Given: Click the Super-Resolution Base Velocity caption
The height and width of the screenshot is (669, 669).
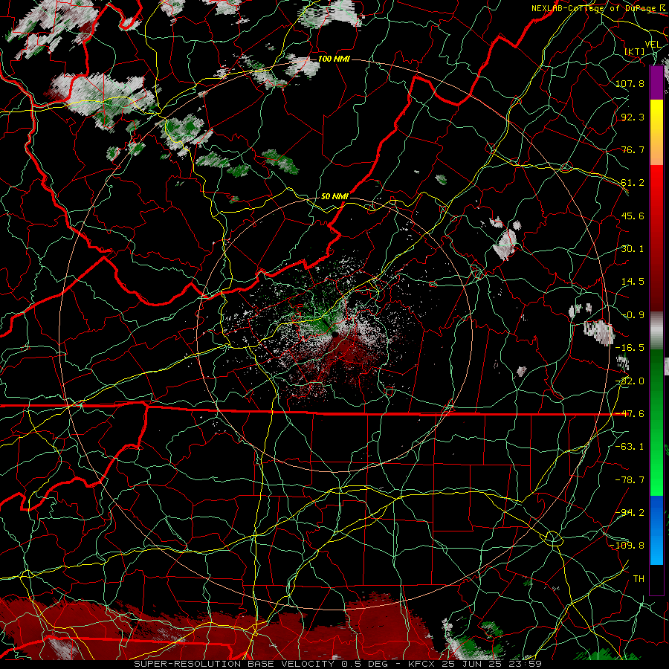Looking at the screenshot, I should pos(338,664).
